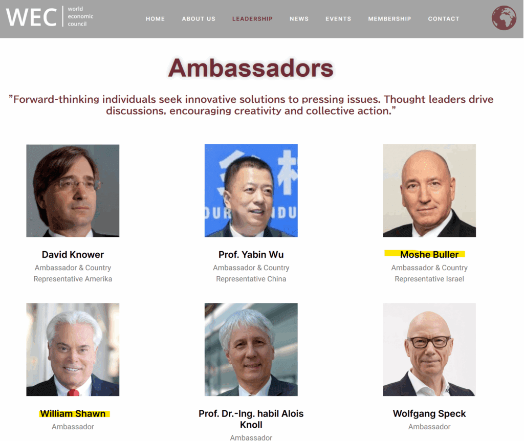Navigate to the ABOUT US page
The height and width of the screenshot is (441, 524).
pos(199,18)
